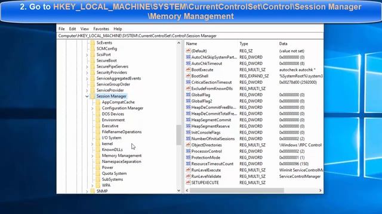Select the DOS Devices folder icon
Viewport: 382px width, 214px height.
click(x=98, y=114)
